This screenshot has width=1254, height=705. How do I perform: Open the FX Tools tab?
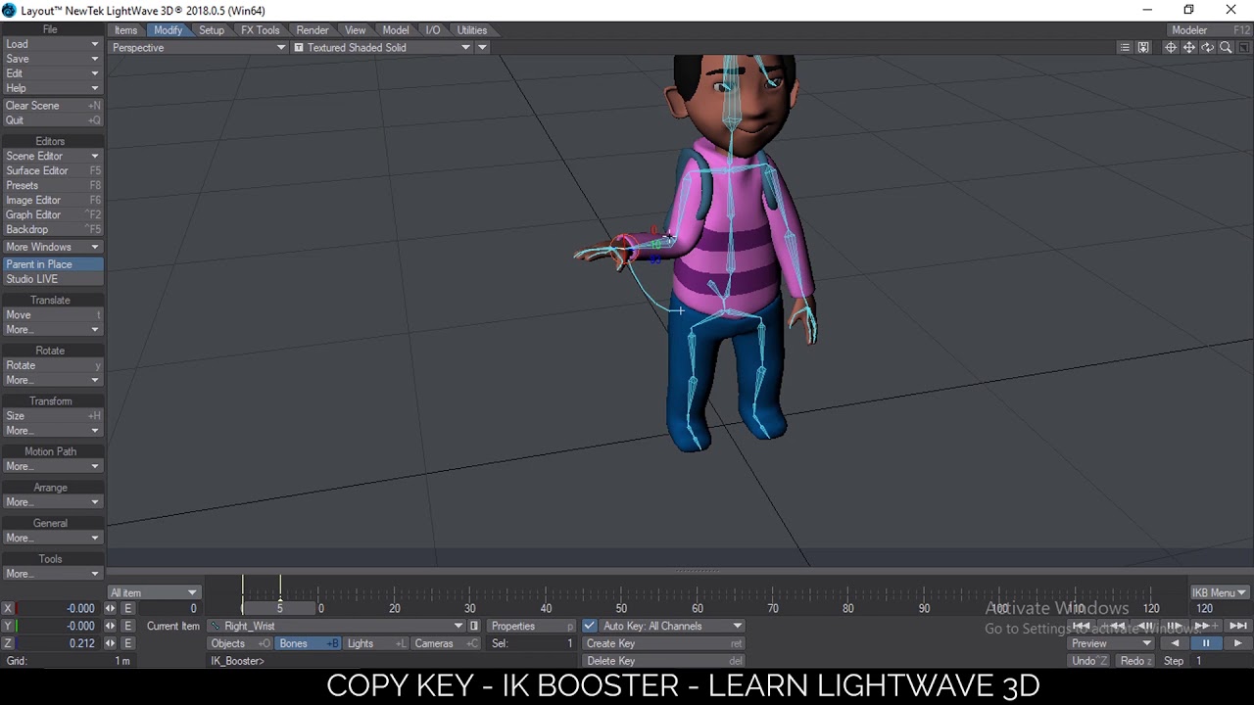[x=261, y=30]
